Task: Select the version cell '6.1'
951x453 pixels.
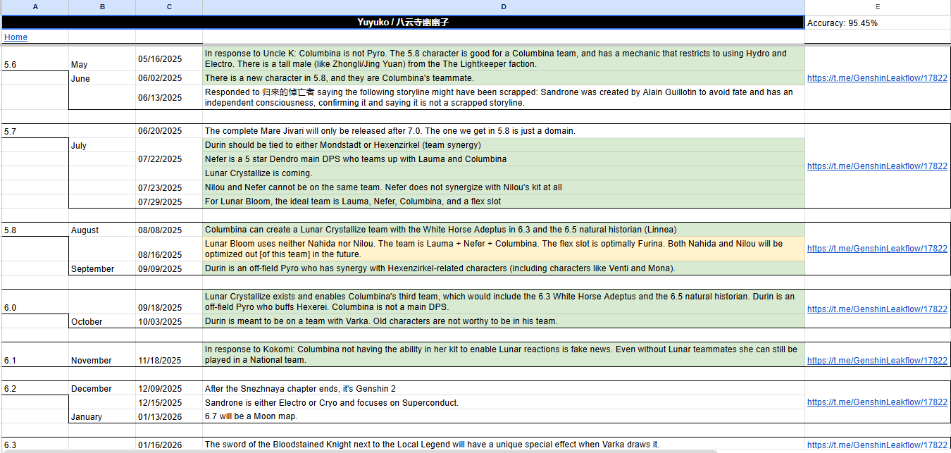Action: coord(35,354)
